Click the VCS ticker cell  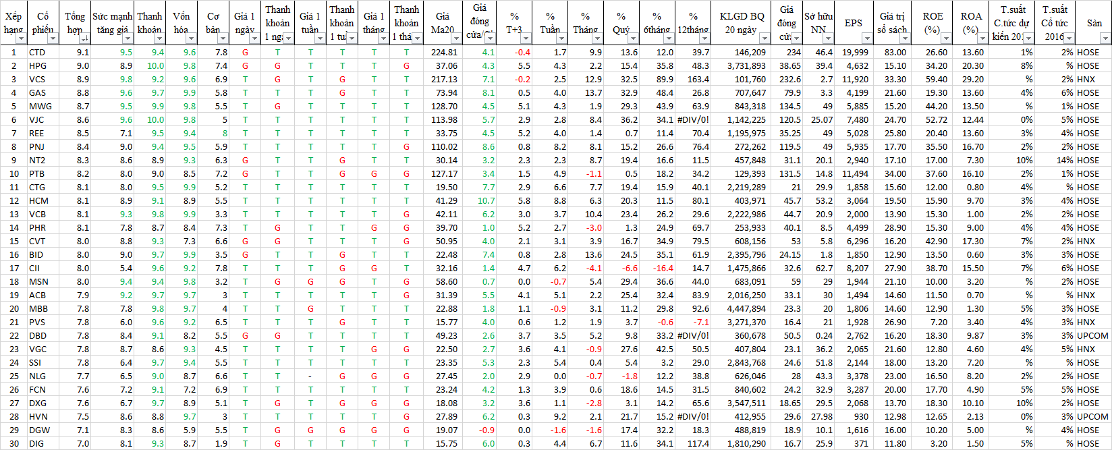pyautogui.click(x=44, y=79)
